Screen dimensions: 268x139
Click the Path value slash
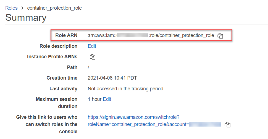(x=88, y=67)
